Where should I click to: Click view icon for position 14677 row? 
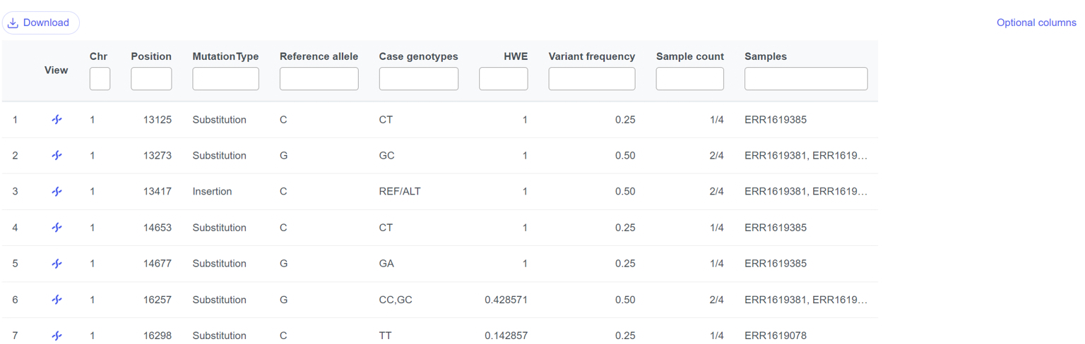click(57, 264)
